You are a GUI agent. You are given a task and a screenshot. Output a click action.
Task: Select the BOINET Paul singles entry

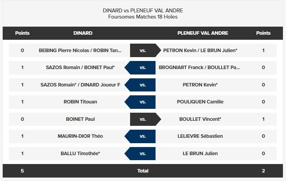coord(80,119)
